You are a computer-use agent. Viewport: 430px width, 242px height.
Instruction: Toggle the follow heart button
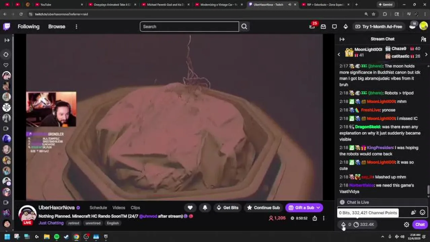[x=190, y=208]
